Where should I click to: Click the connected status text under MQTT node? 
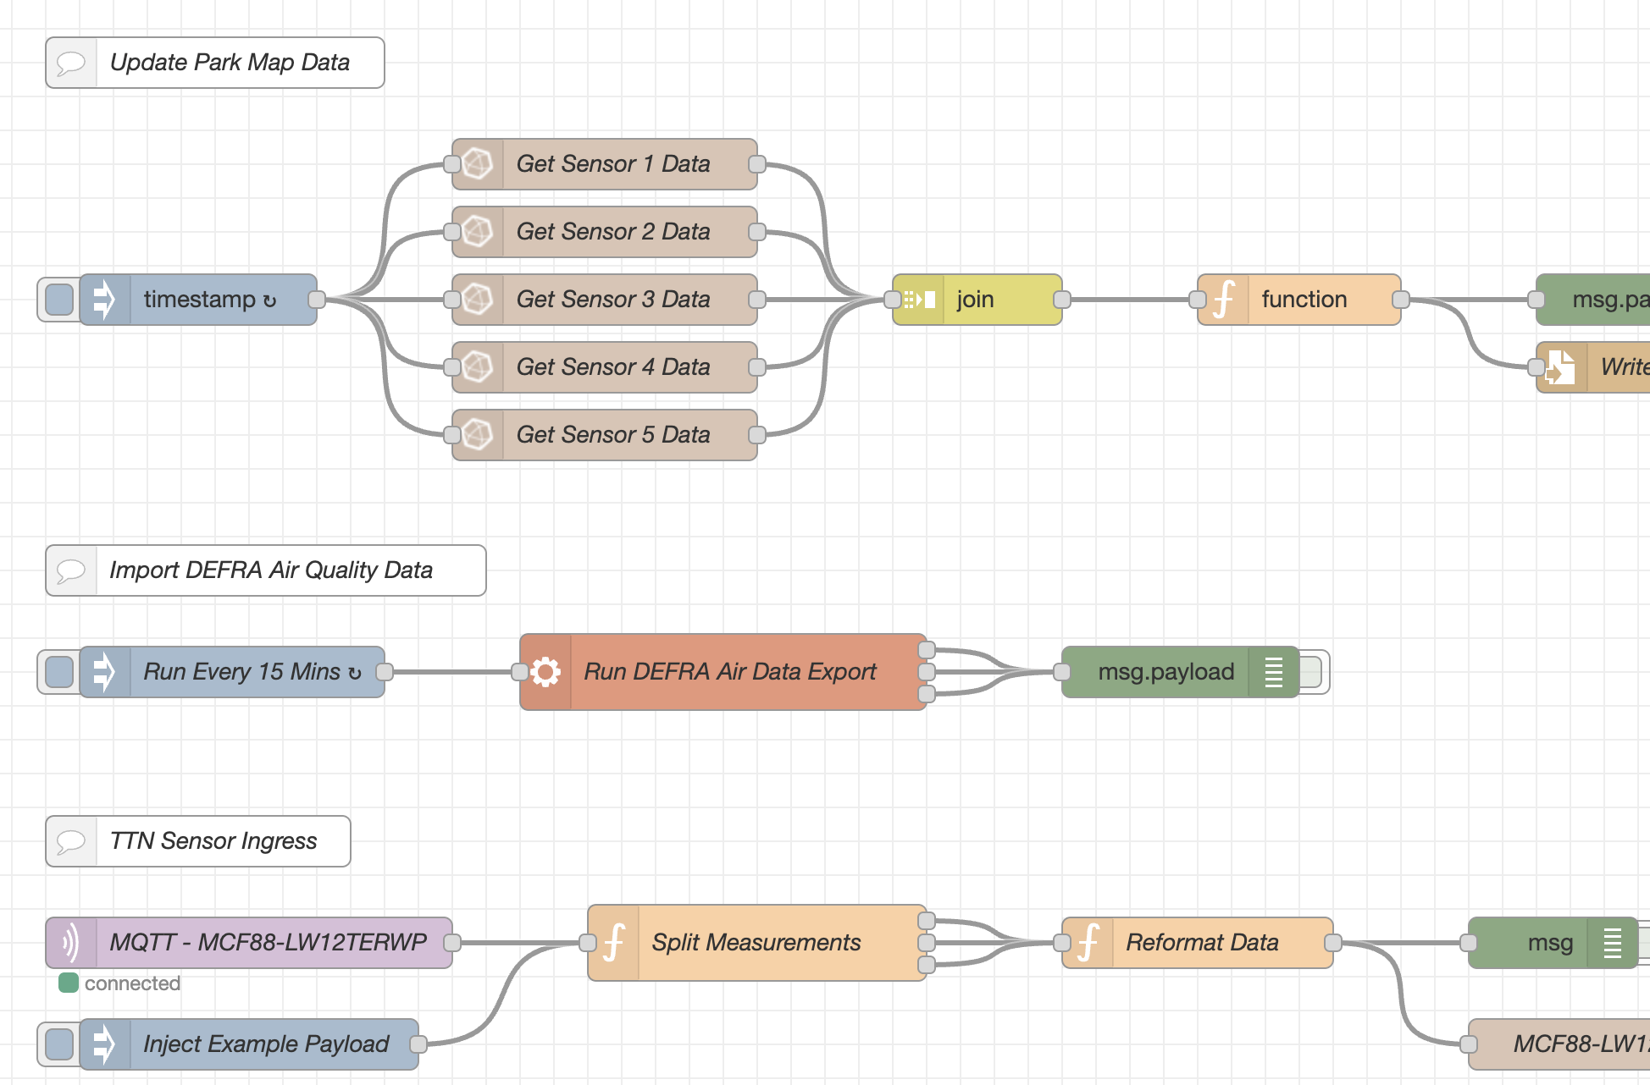132,983
